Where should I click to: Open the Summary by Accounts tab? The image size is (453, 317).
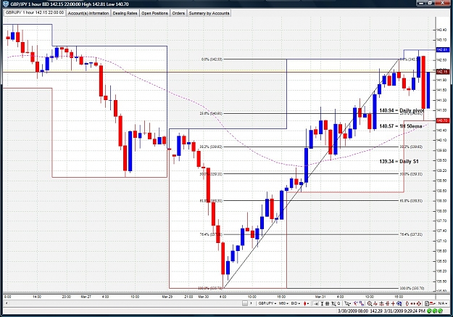[x=209, y=13]
